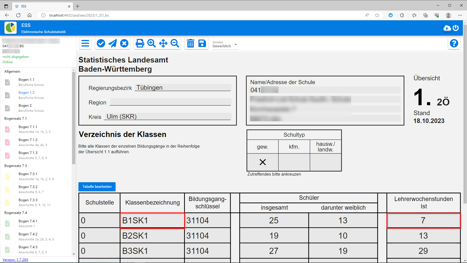Screen dimensions: 467x263
Task: Check the kfm. Schultyp box
Action: [x=294, y=162]
